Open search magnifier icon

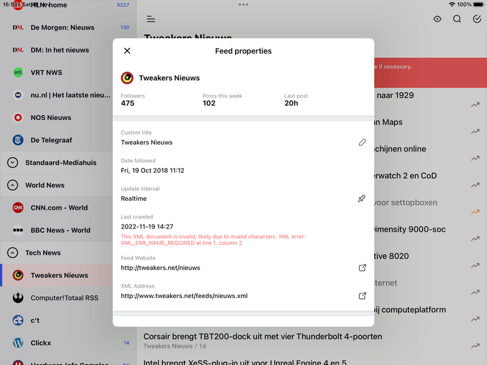[457, 19]
